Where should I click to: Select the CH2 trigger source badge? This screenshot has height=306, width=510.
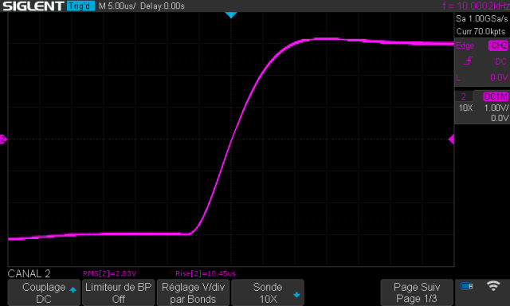(x=498, y=45)
